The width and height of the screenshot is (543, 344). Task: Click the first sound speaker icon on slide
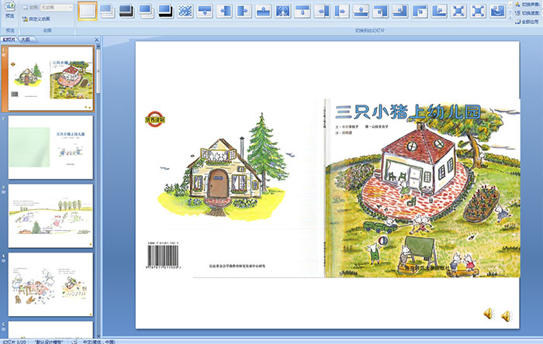[489, 314]
